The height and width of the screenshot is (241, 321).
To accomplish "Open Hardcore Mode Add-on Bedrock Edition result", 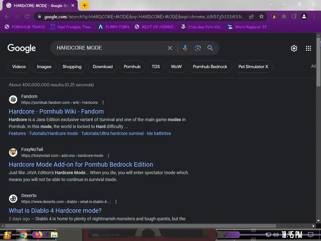I will [81, 164].
